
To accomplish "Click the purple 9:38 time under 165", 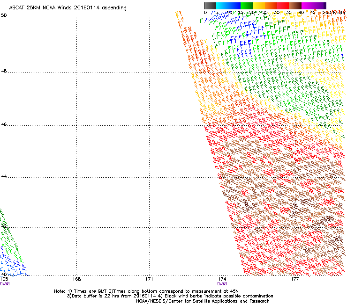I will point(5,284).
